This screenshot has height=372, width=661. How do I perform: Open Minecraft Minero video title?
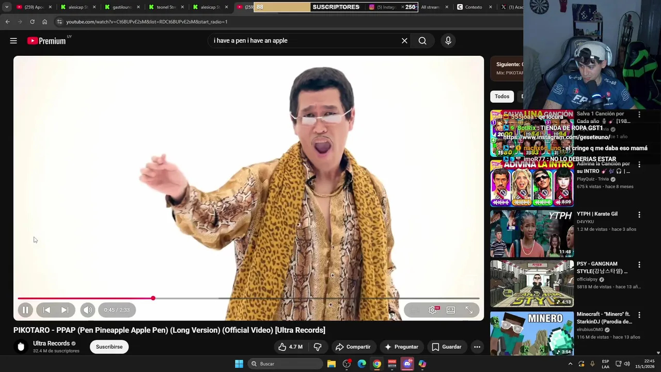click(604, 318)
